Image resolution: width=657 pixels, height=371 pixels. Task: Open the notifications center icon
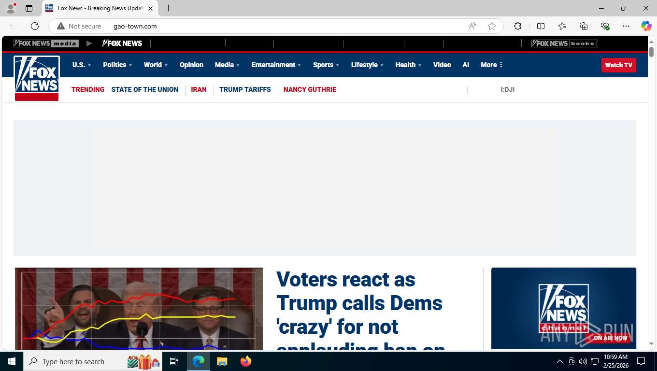pyautogui.click(x=641, y=361)
